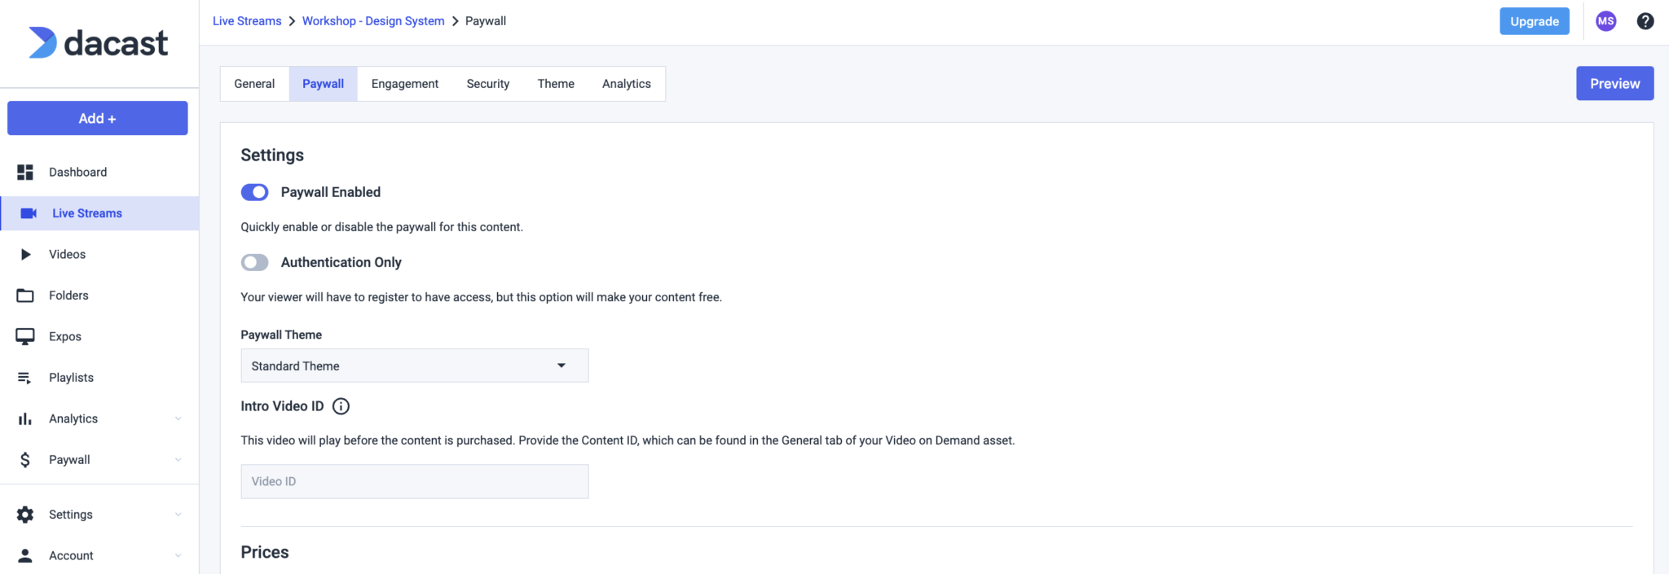Switch to the Security tab
Screen dimensions: 1669x574
click(488, 84)
